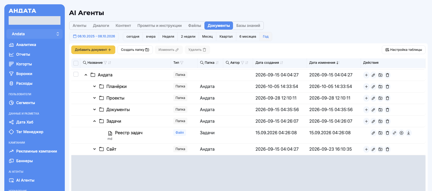Viewport: 432px width, 191px height.
Task: Open the Промпты и инструкции tab
Action: tap(159, 26)
